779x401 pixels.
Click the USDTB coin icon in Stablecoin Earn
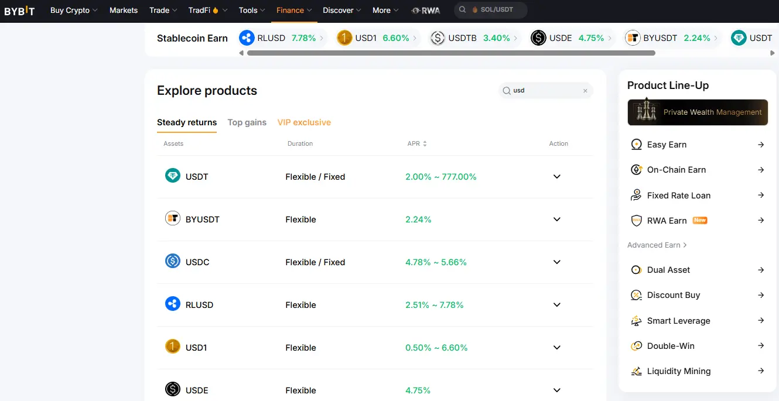[438, 38]
